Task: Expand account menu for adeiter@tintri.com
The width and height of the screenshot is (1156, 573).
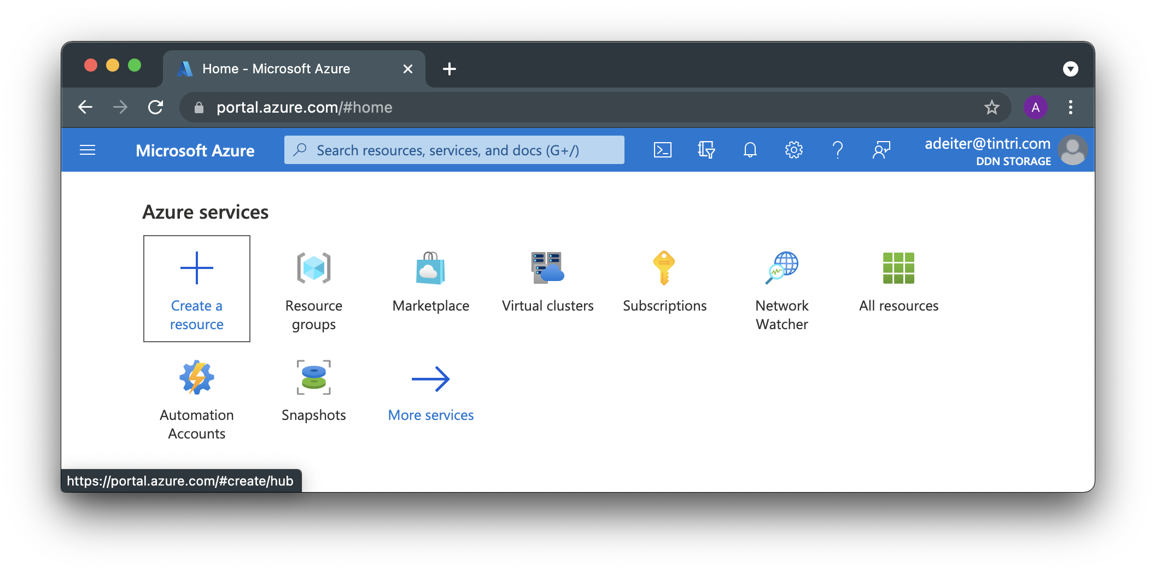Action: [x=1005, y=150]
